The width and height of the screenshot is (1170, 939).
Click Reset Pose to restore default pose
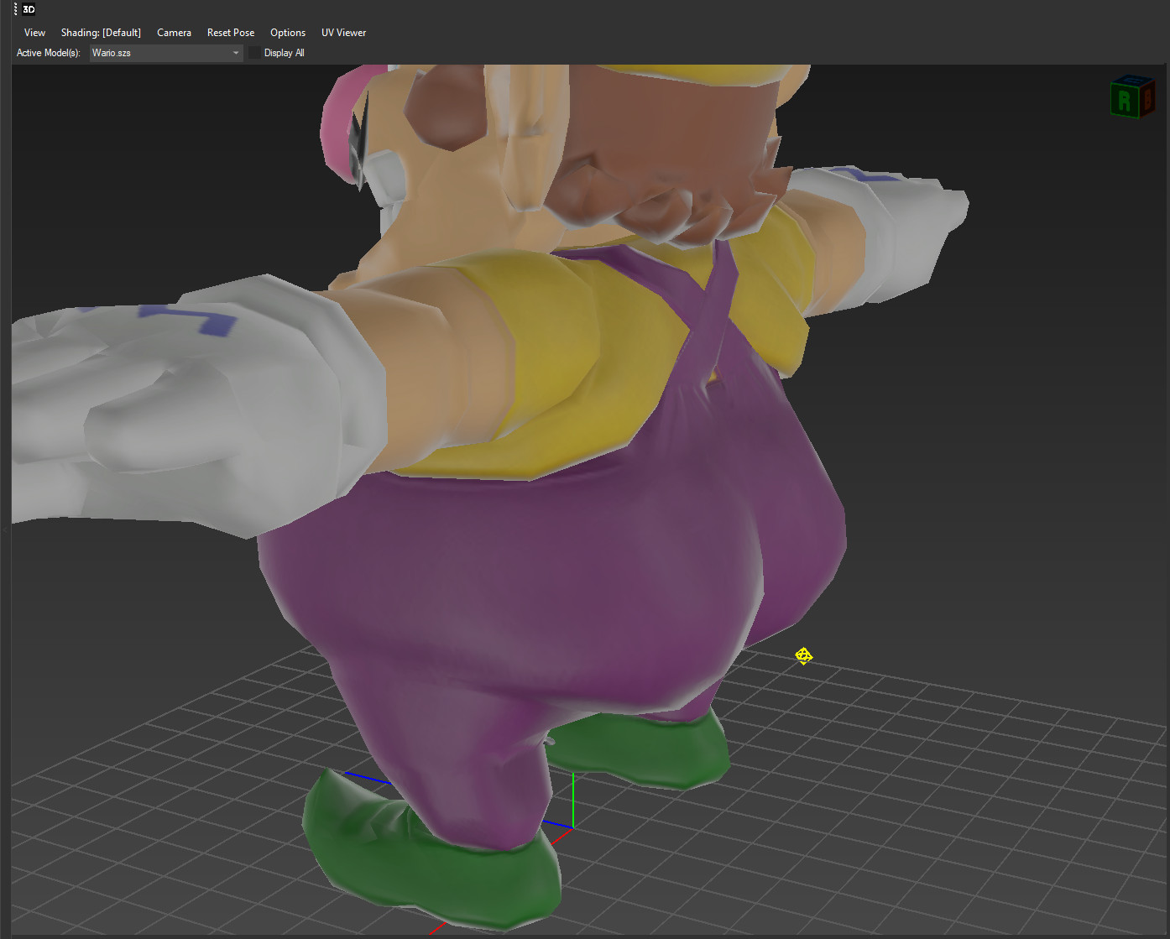(231, 32)
